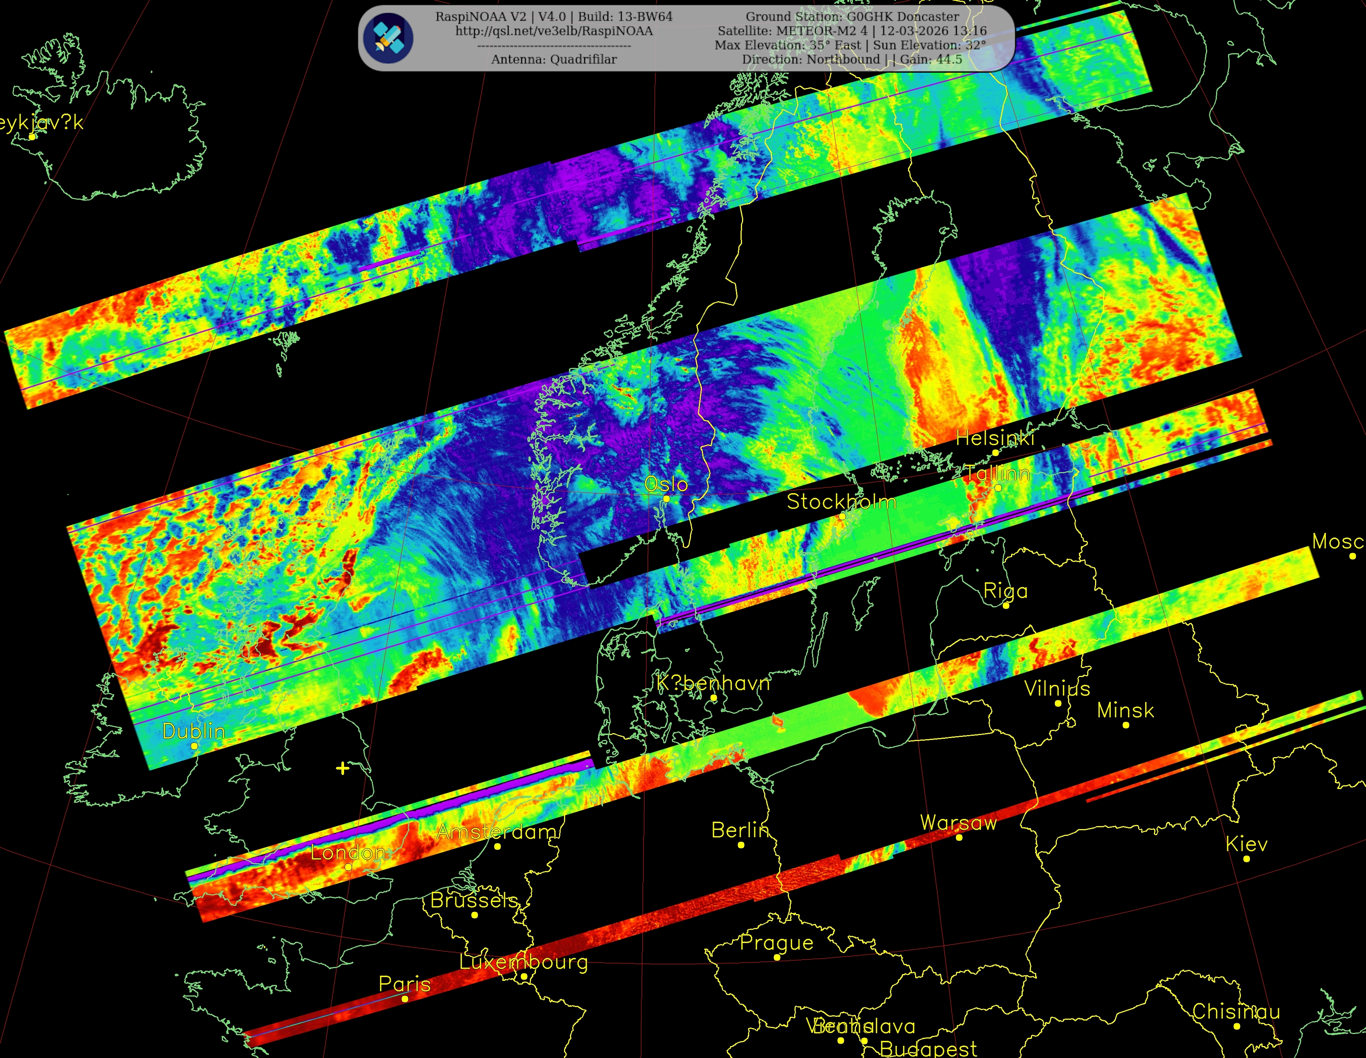Click the RaspiNOAA satellite logo icon
The height and width of the screenshot is (1058, 1366).
coord(388,38)
